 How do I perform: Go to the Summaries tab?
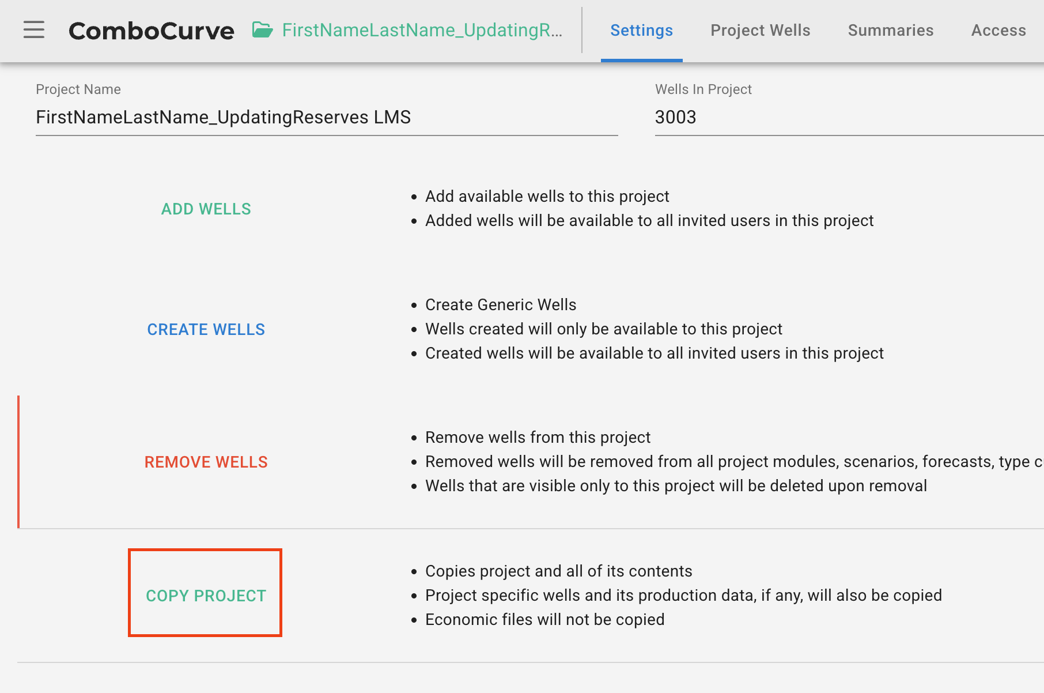(890, 31)
